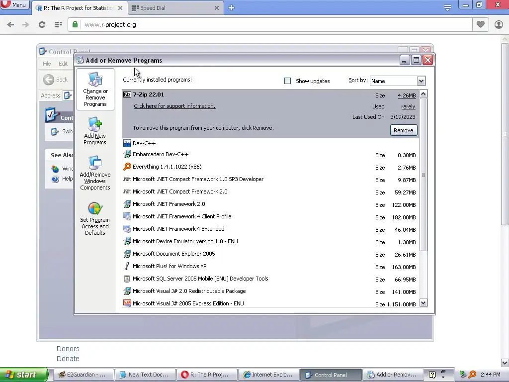Select Embarcadero Dev-C++ installer icon
Image resolution: width=509 pixels, height=382 pixels.
point(127,155)
